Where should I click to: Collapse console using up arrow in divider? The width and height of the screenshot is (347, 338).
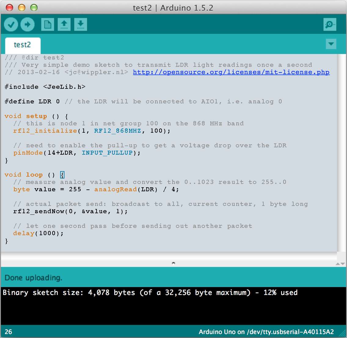[338, 264]
